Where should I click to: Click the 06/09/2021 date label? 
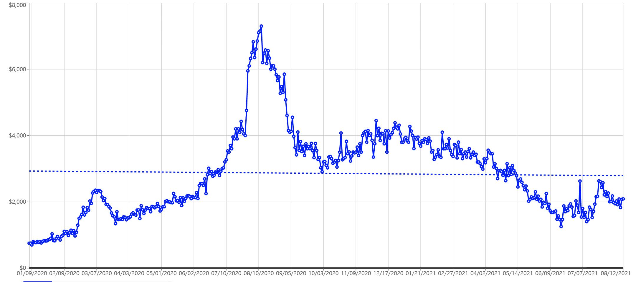(x=550, y=273)
